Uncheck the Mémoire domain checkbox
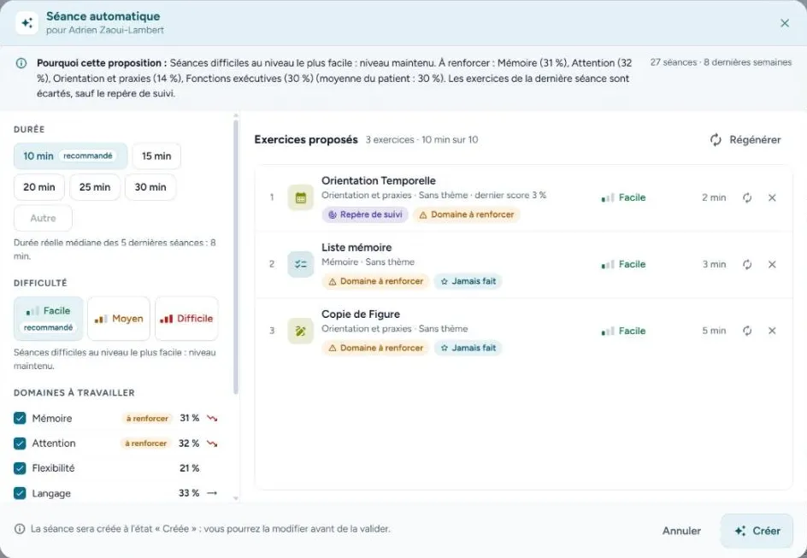 tap(20, 418)
